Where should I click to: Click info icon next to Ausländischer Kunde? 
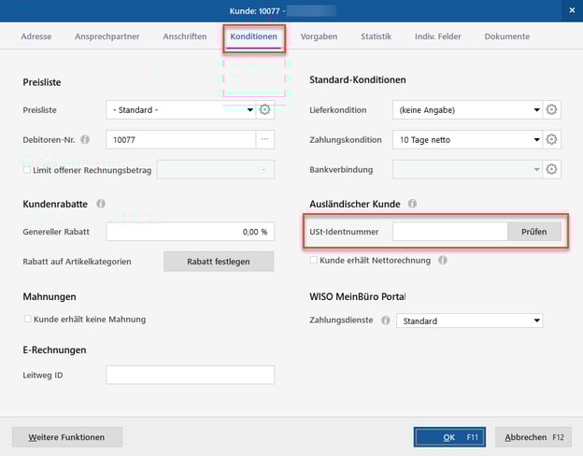[412, 203]
